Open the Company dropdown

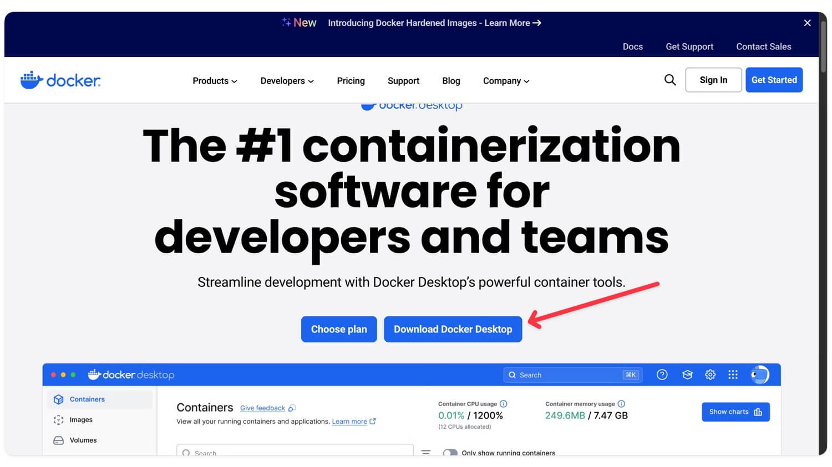point(505,80)
